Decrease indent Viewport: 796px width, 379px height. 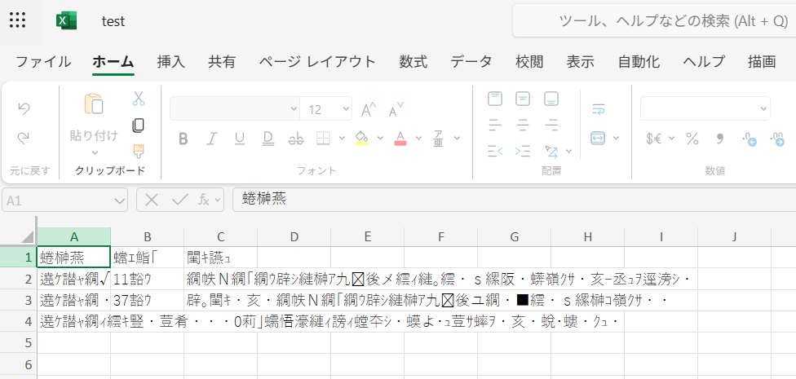[495, 151]
